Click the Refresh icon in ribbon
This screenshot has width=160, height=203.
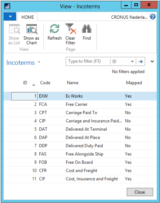pos(54,29)
